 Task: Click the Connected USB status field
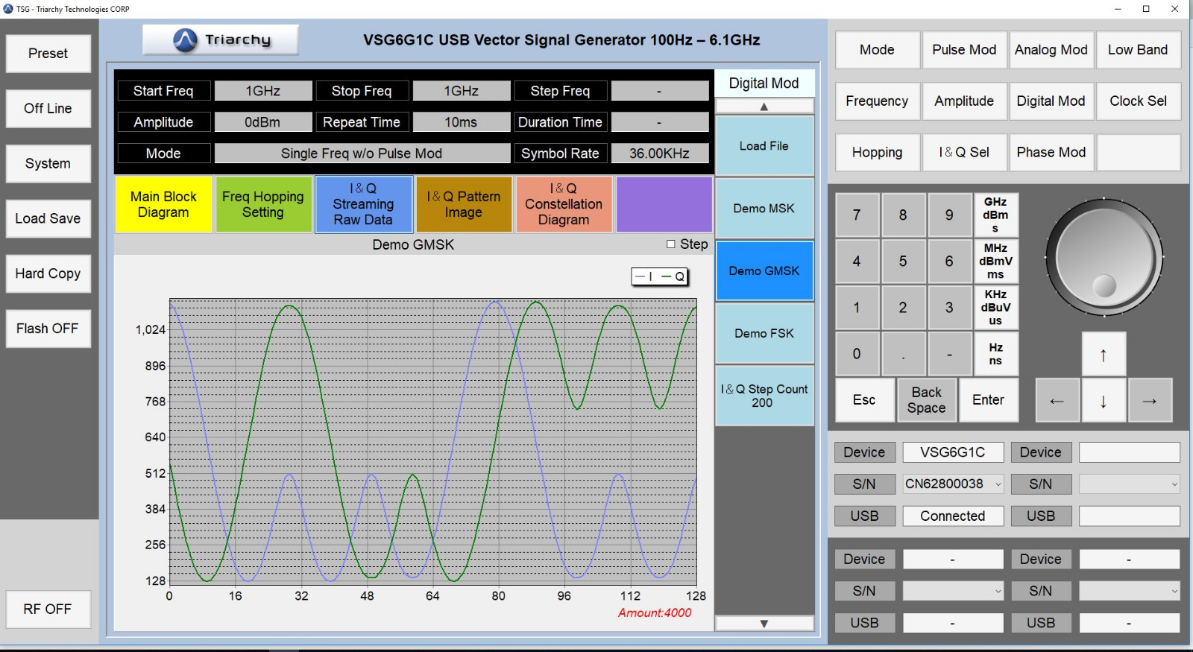click(x=953, y=516)
